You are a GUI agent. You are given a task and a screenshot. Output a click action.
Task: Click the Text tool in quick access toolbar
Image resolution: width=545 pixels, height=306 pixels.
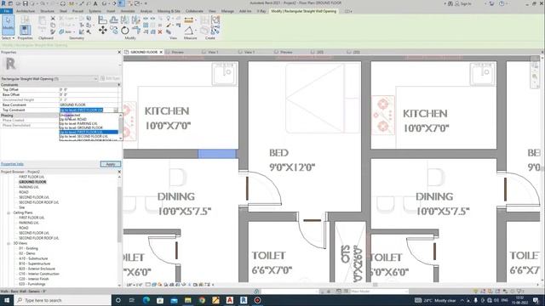(95, 3)
